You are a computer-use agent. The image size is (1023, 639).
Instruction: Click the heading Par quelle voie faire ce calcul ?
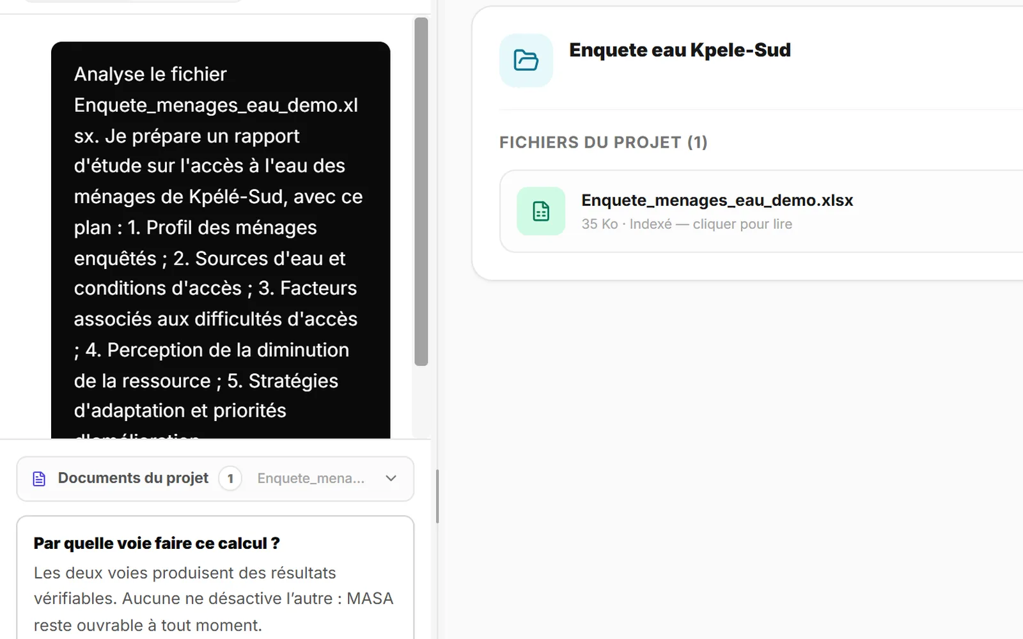[157, 543]
